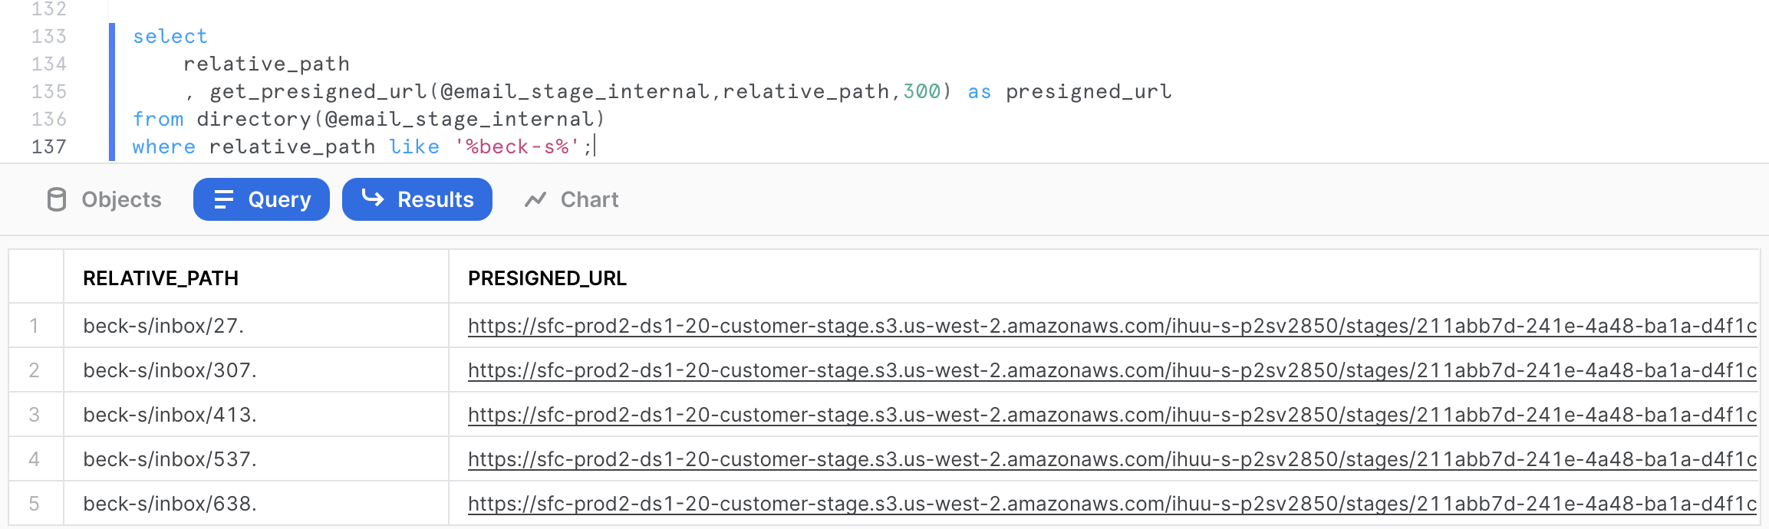Open the Objects panel
Viewport: 1769px width, 529px height.
pos(104,199)
